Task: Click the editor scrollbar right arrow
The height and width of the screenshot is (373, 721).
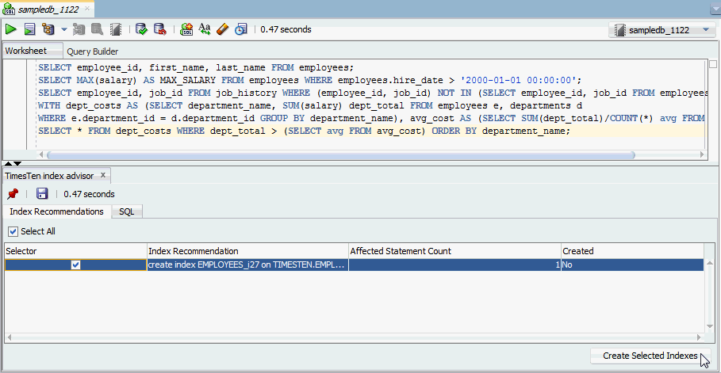Action: tap(703, 155)
